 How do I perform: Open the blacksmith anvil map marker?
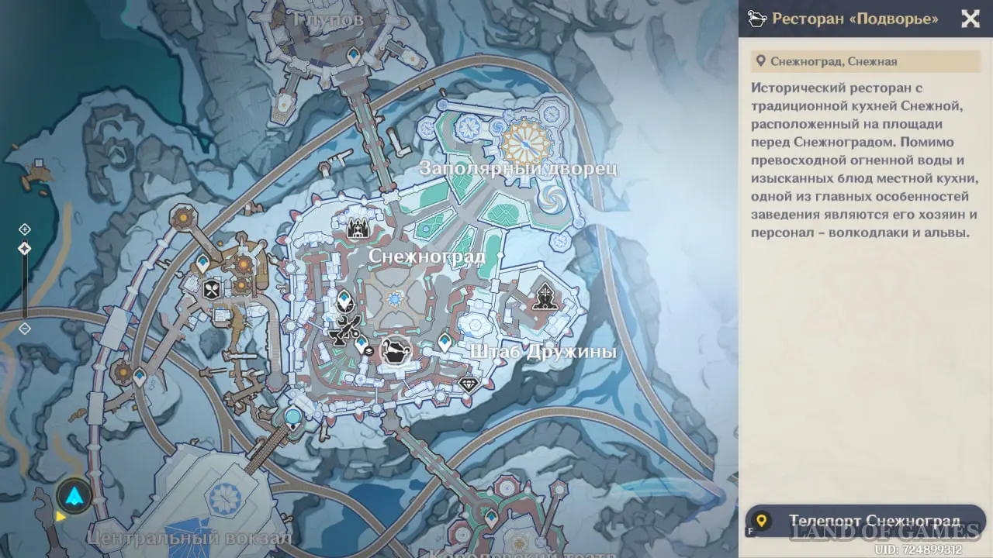344,331
